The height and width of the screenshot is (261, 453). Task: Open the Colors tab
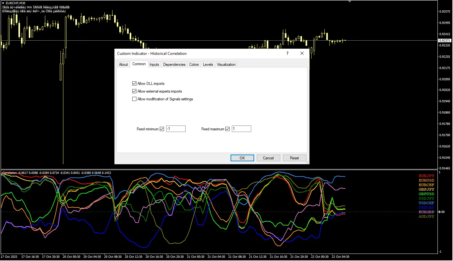[x=194, y=65]
